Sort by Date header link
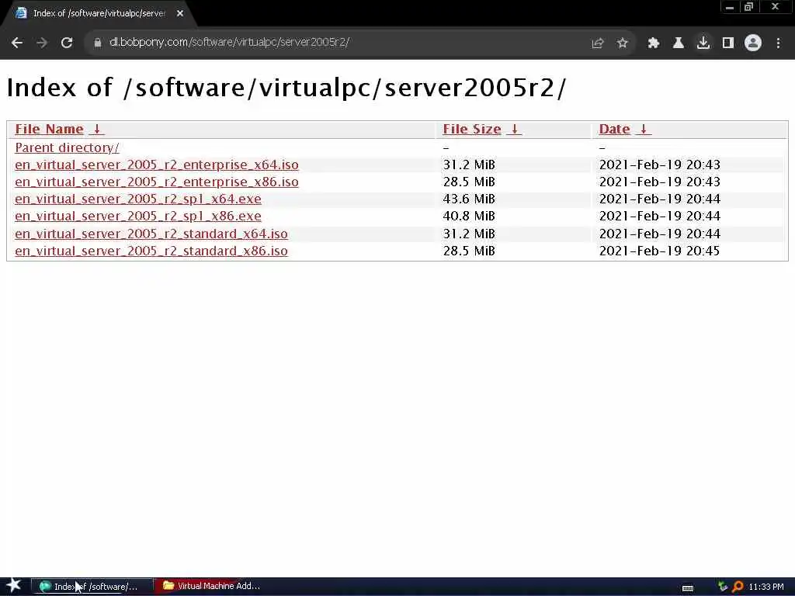The height and width of the screenshot is (596, 795). (x=615, y=130)
